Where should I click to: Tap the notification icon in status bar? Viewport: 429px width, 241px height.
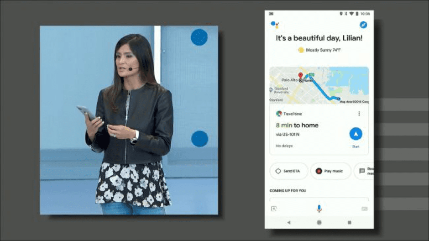pos(272,14)
